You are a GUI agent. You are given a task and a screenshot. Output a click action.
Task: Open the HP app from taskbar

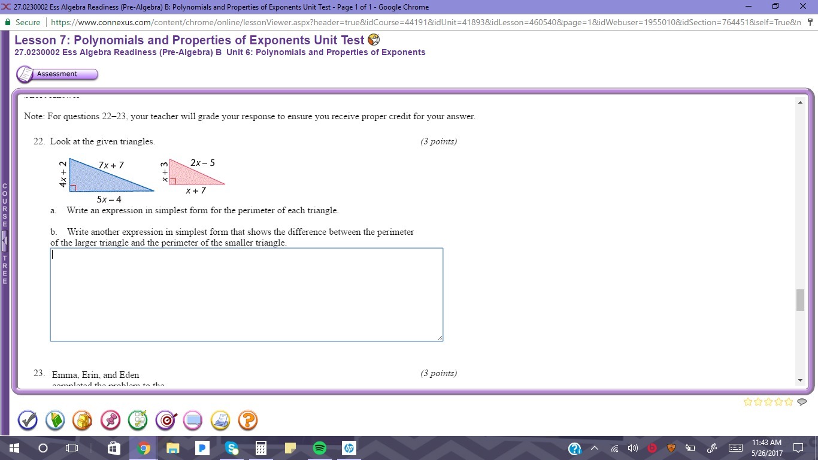[349, 448]
